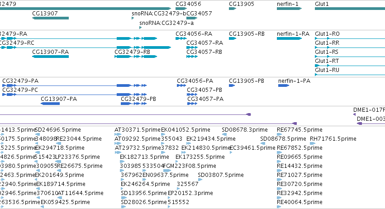Screen dimensions: 385x209
Task: Click EST SD08678.5prime
Action: 283,139
